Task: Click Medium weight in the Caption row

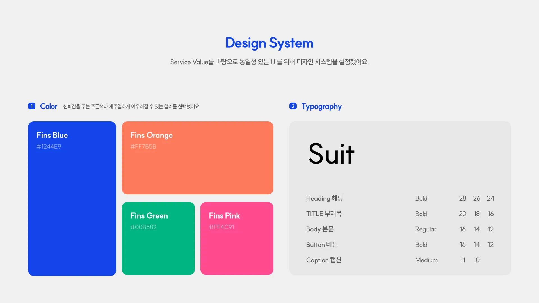Action: 426,260
